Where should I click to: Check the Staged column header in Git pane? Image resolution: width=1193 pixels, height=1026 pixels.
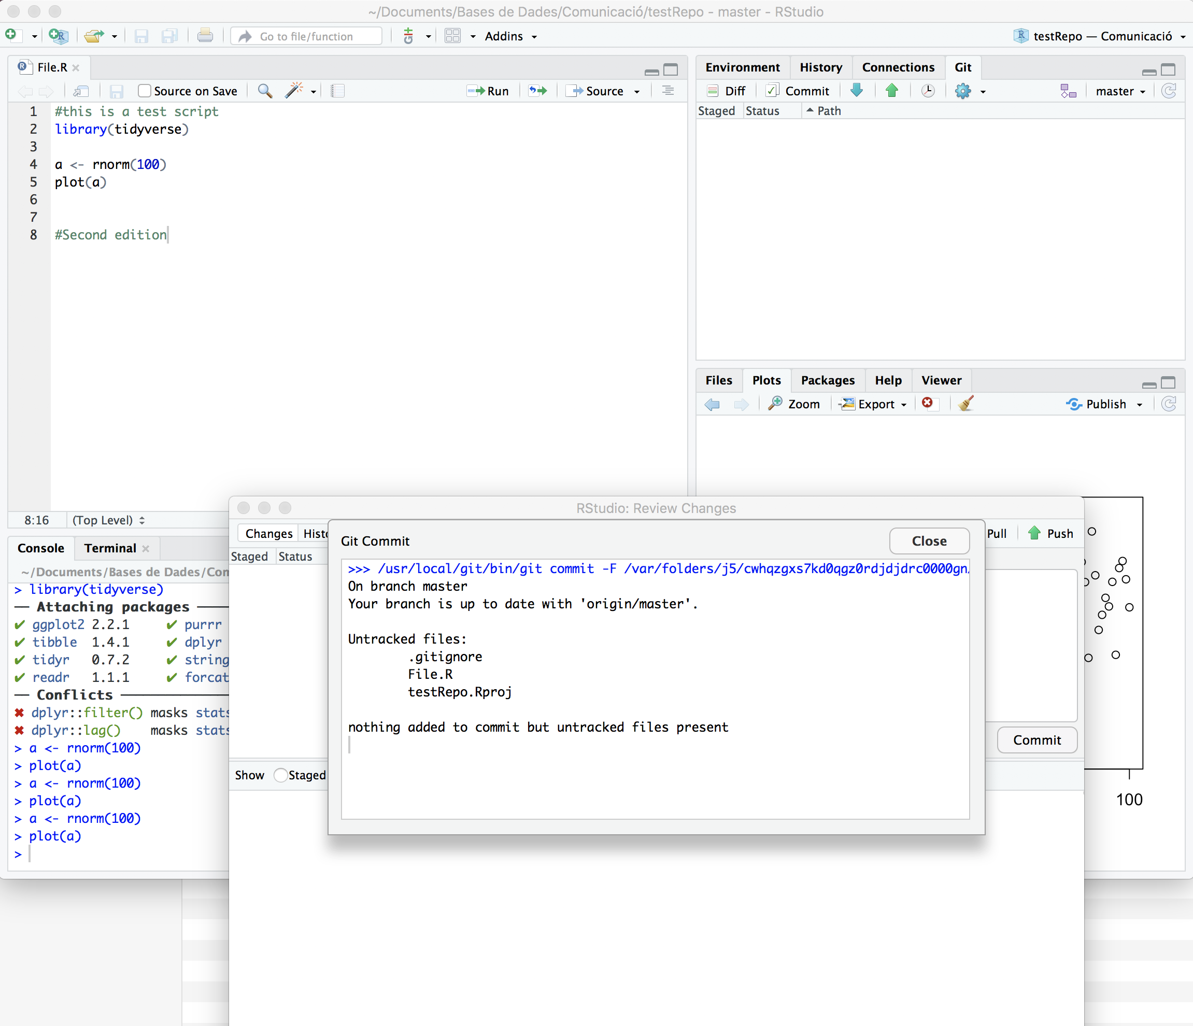click(717, 110)
